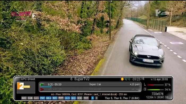
Task: Click the TXT teletext indicator
Action: coord(86,98)
